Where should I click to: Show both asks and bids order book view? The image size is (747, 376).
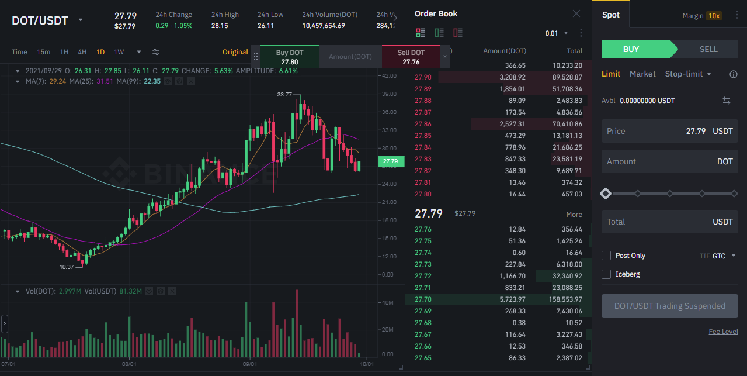tap(421, 33)
